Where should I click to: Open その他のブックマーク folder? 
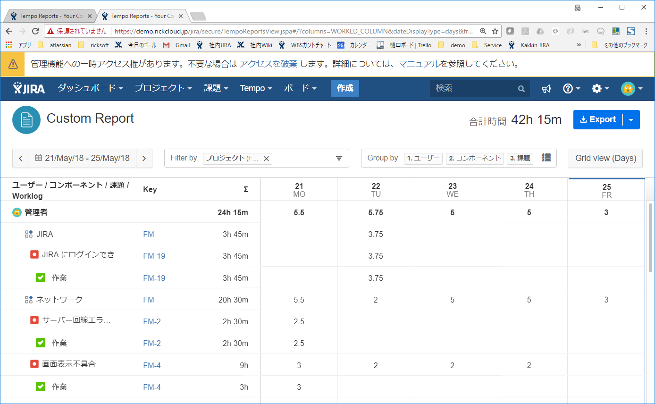click(619, 45)
